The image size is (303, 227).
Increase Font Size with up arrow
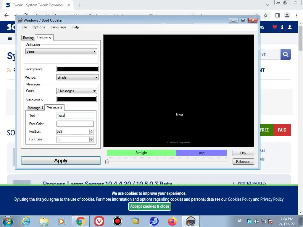click(91, 138)
